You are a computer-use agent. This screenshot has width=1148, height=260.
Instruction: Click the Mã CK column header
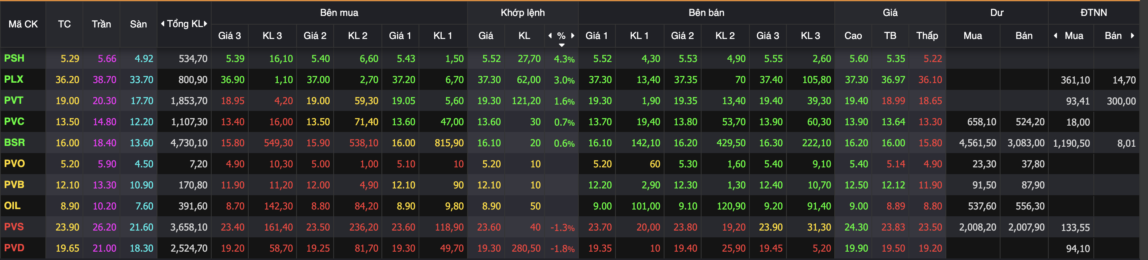(23, 24)
